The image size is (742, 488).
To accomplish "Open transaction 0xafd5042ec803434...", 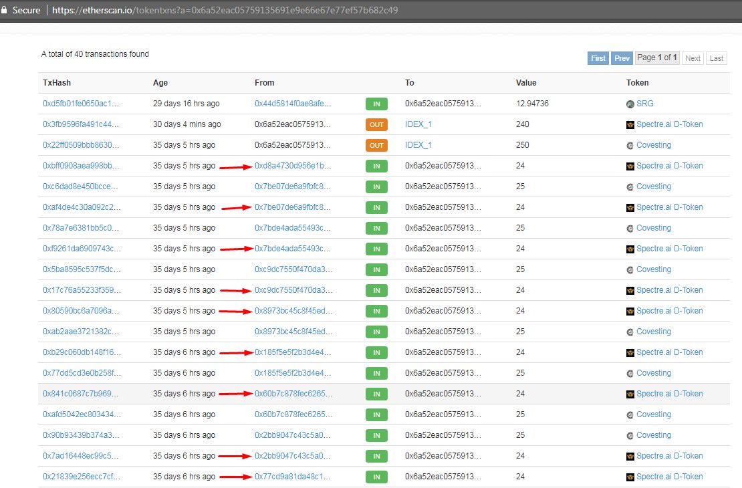I will (82, 414).
